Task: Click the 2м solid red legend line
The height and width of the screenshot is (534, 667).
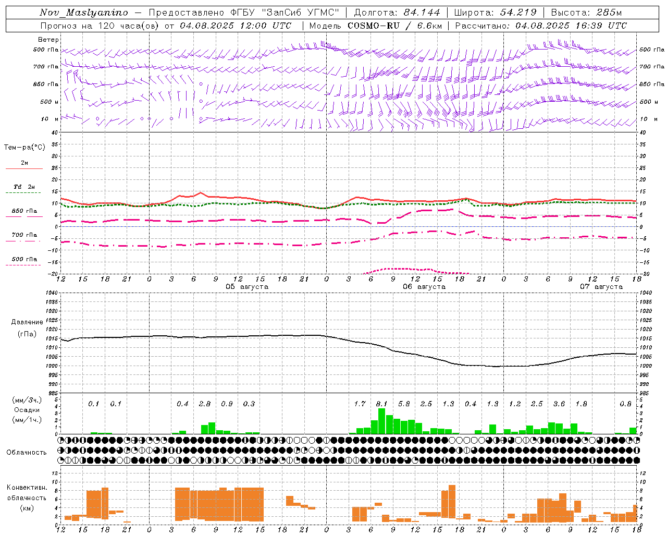Action: click(24, 168)
